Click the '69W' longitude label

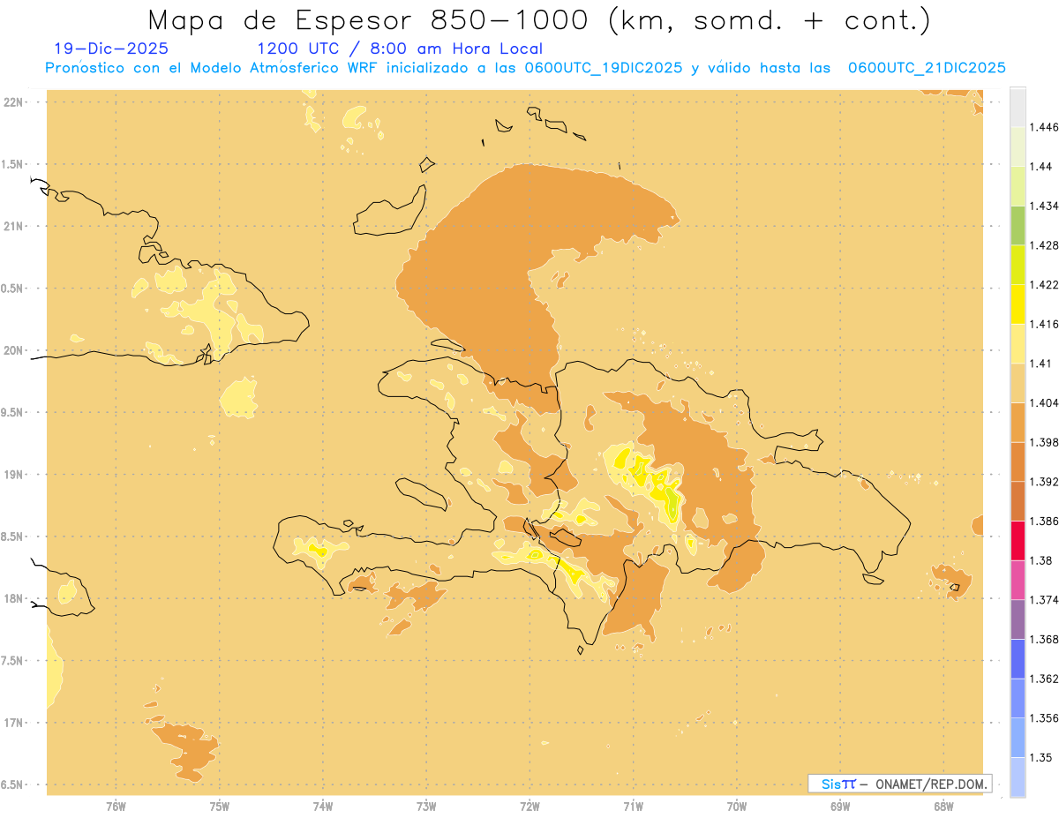click(840, 807)
